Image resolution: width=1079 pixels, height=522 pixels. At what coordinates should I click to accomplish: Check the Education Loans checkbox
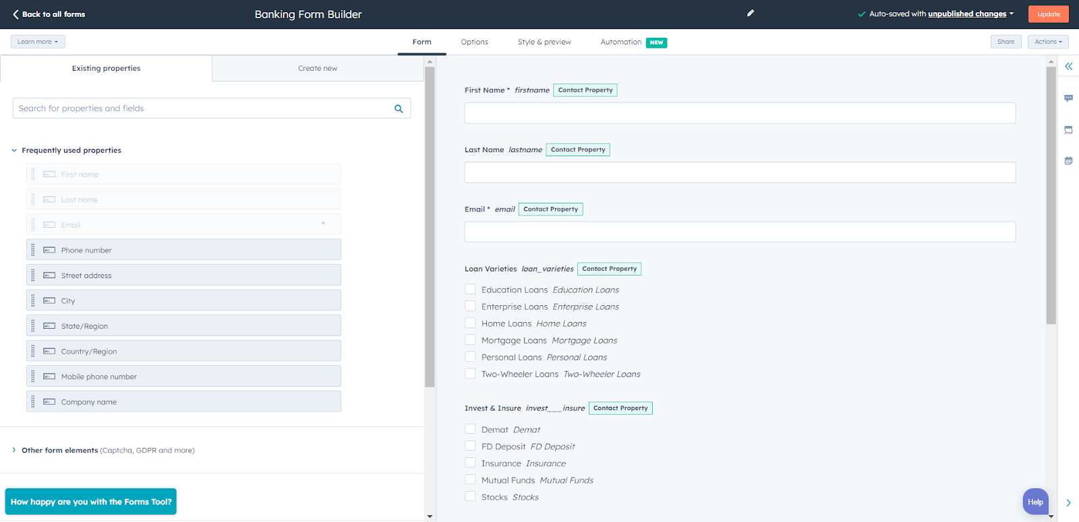471,290
